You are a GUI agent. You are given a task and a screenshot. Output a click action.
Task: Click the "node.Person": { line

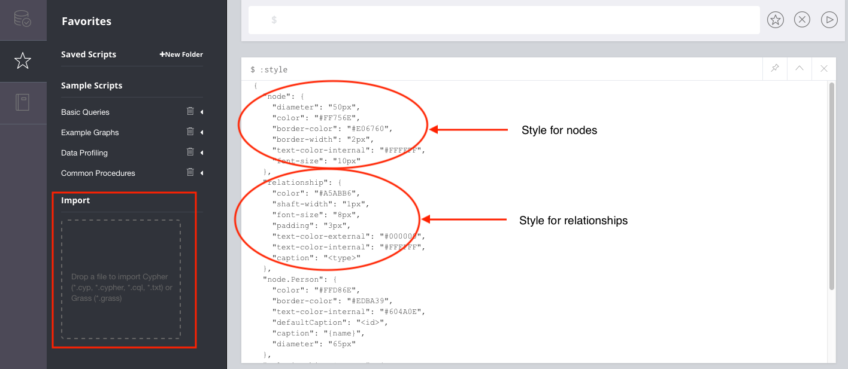[x=300, y=279]
